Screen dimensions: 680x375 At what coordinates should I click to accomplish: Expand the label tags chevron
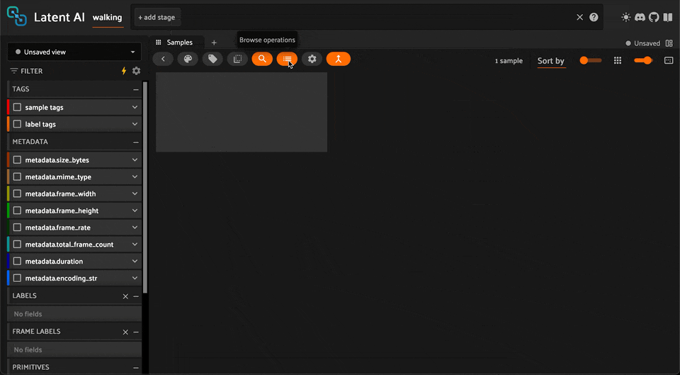pos(135,124)
